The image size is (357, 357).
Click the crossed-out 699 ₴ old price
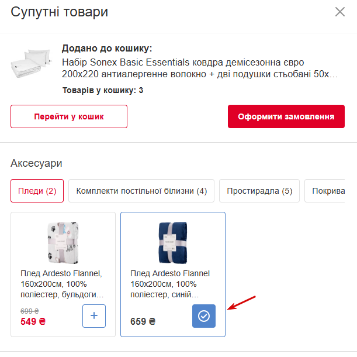29,311
